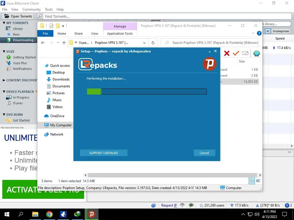Click the installation progress bar
The height and width of the screenshot is (220, 294).
(147, 91)
